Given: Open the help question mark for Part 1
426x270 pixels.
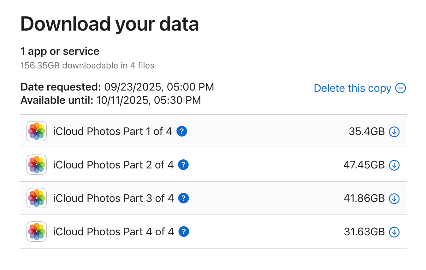Looking at the screenshot, I should (x=182, y=131).
